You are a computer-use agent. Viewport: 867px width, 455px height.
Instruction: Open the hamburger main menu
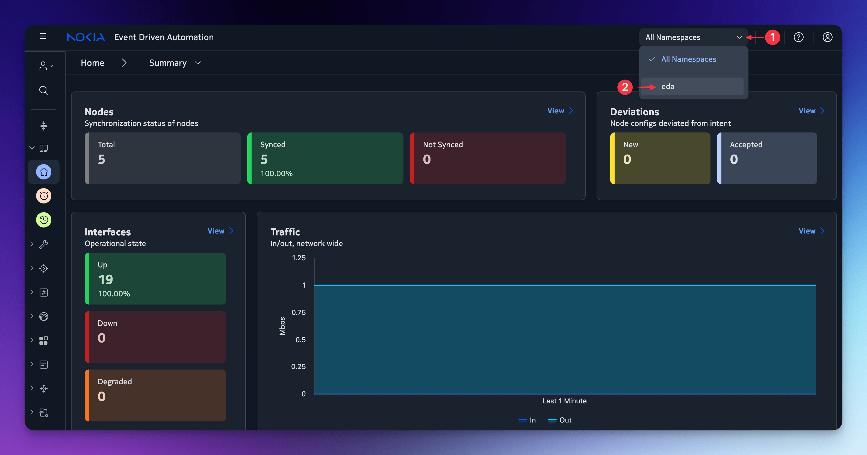[43, 36]
